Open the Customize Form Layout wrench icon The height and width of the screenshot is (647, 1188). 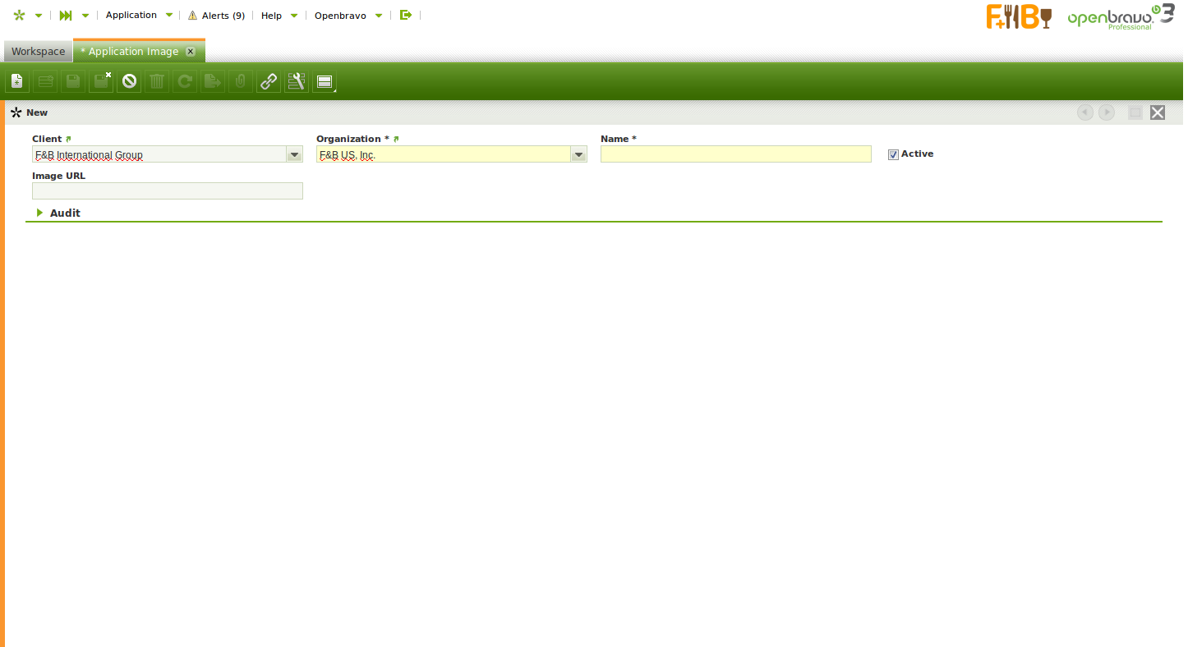click(297, 81)
